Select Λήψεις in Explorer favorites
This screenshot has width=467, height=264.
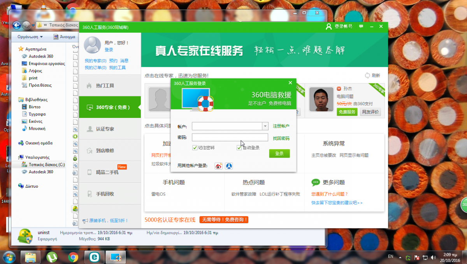(x=32, y=71)
